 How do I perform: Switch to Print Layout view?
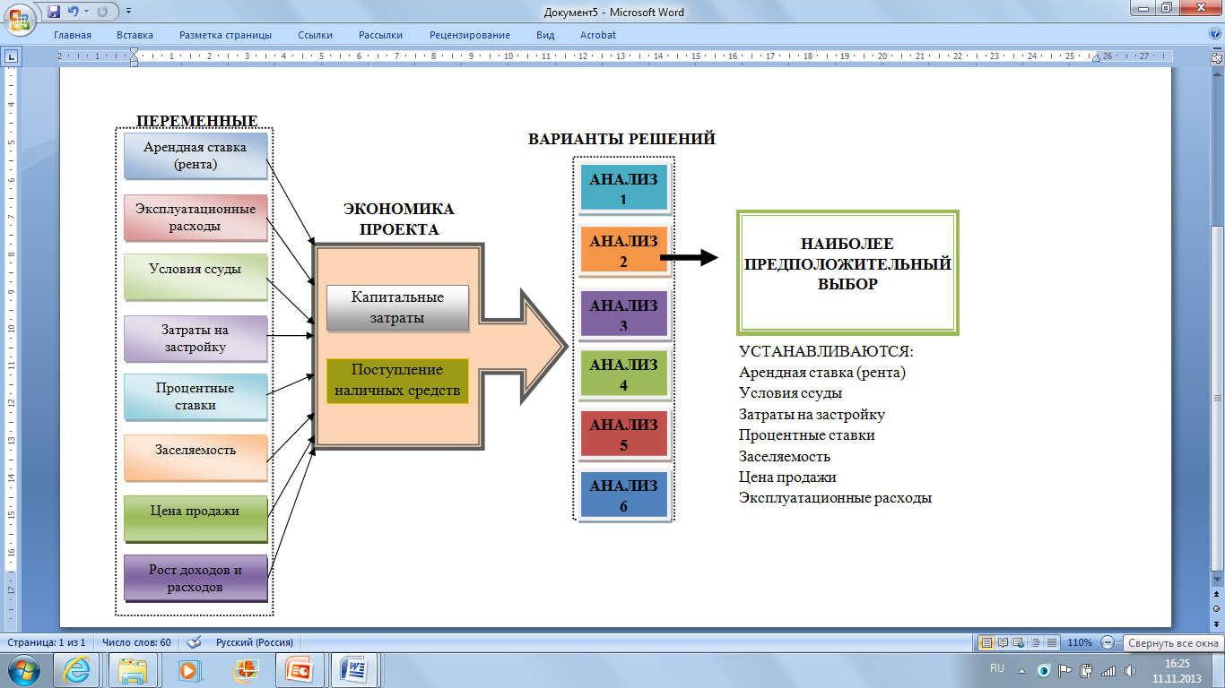click(986, 642)
